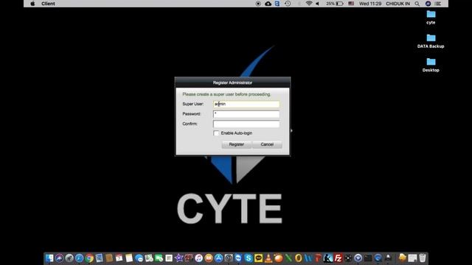This screenshot has height=265, width=472.
Task: Open Finder from the dock
Action: point(49,258)
